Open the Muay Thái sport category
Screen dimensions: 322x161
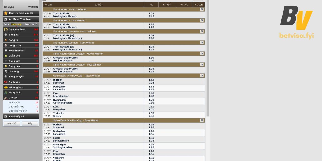[x=15, y=92]
